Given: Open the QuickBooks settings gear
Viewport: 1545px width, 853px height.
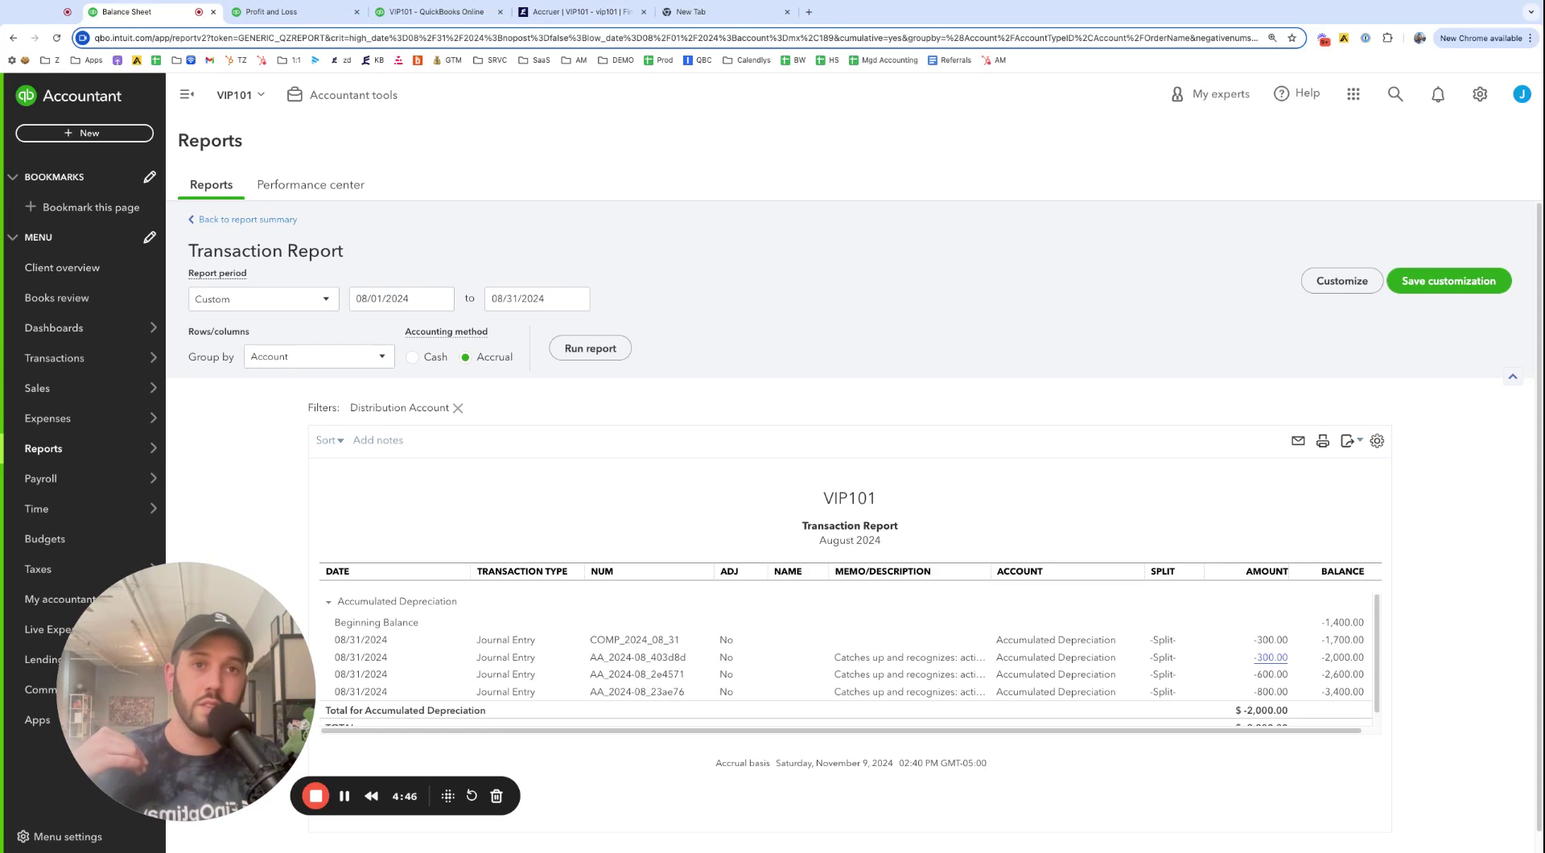Looking at the screenshot, I should [1480, 94].
